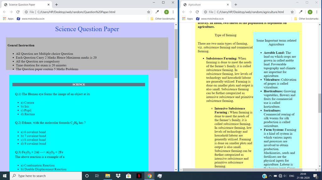Switch input language ENG in tray

(x=291, y=176)
